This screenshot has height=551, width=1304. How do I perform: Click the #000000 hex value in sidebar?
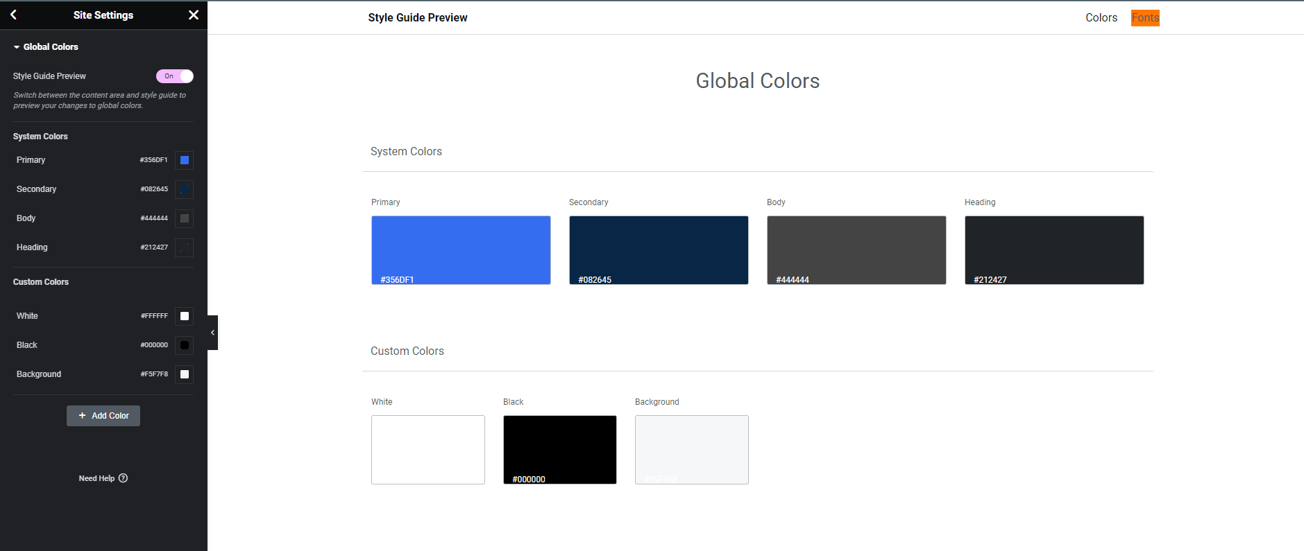coord(154,345)
